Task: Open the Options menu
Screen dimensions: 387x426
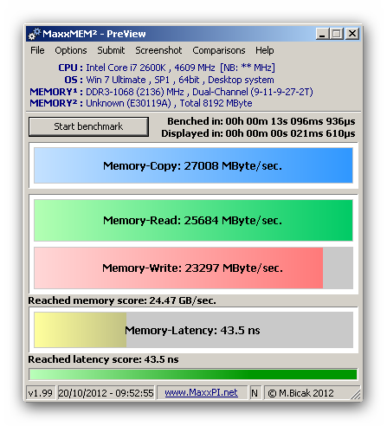Action: [71, 50]
